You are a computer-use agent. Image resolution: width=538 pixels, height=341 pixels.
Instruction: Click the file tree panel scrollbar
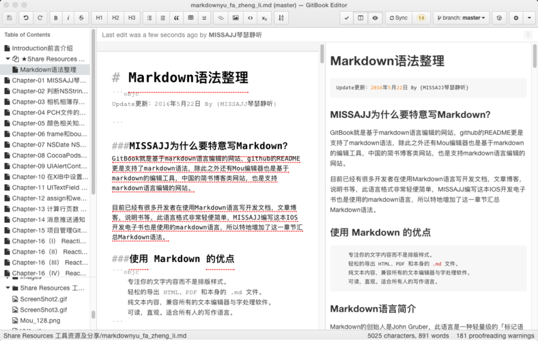(93, 314)
